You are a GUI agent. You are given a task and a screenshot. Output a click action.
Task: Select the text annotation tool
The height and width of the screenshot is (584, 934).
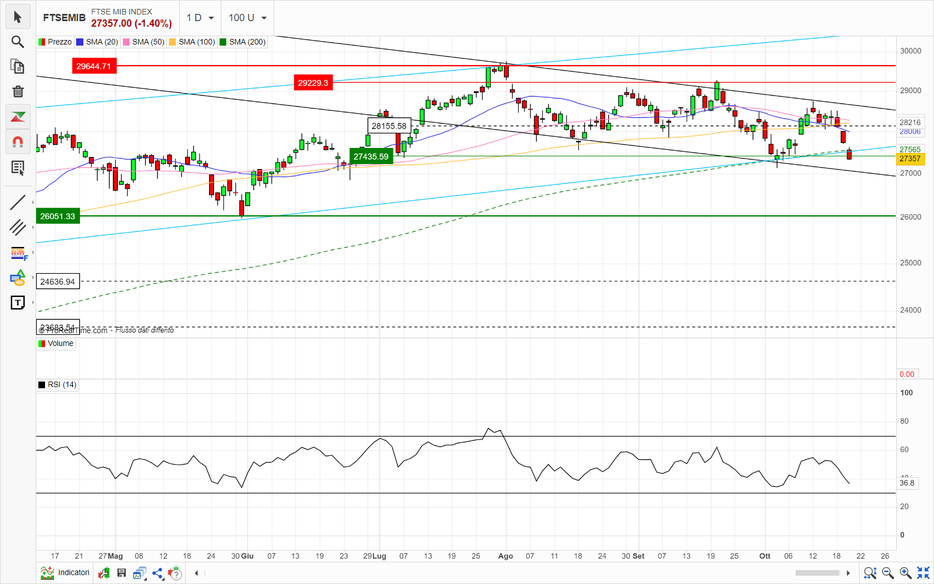(x=18, y=303)
